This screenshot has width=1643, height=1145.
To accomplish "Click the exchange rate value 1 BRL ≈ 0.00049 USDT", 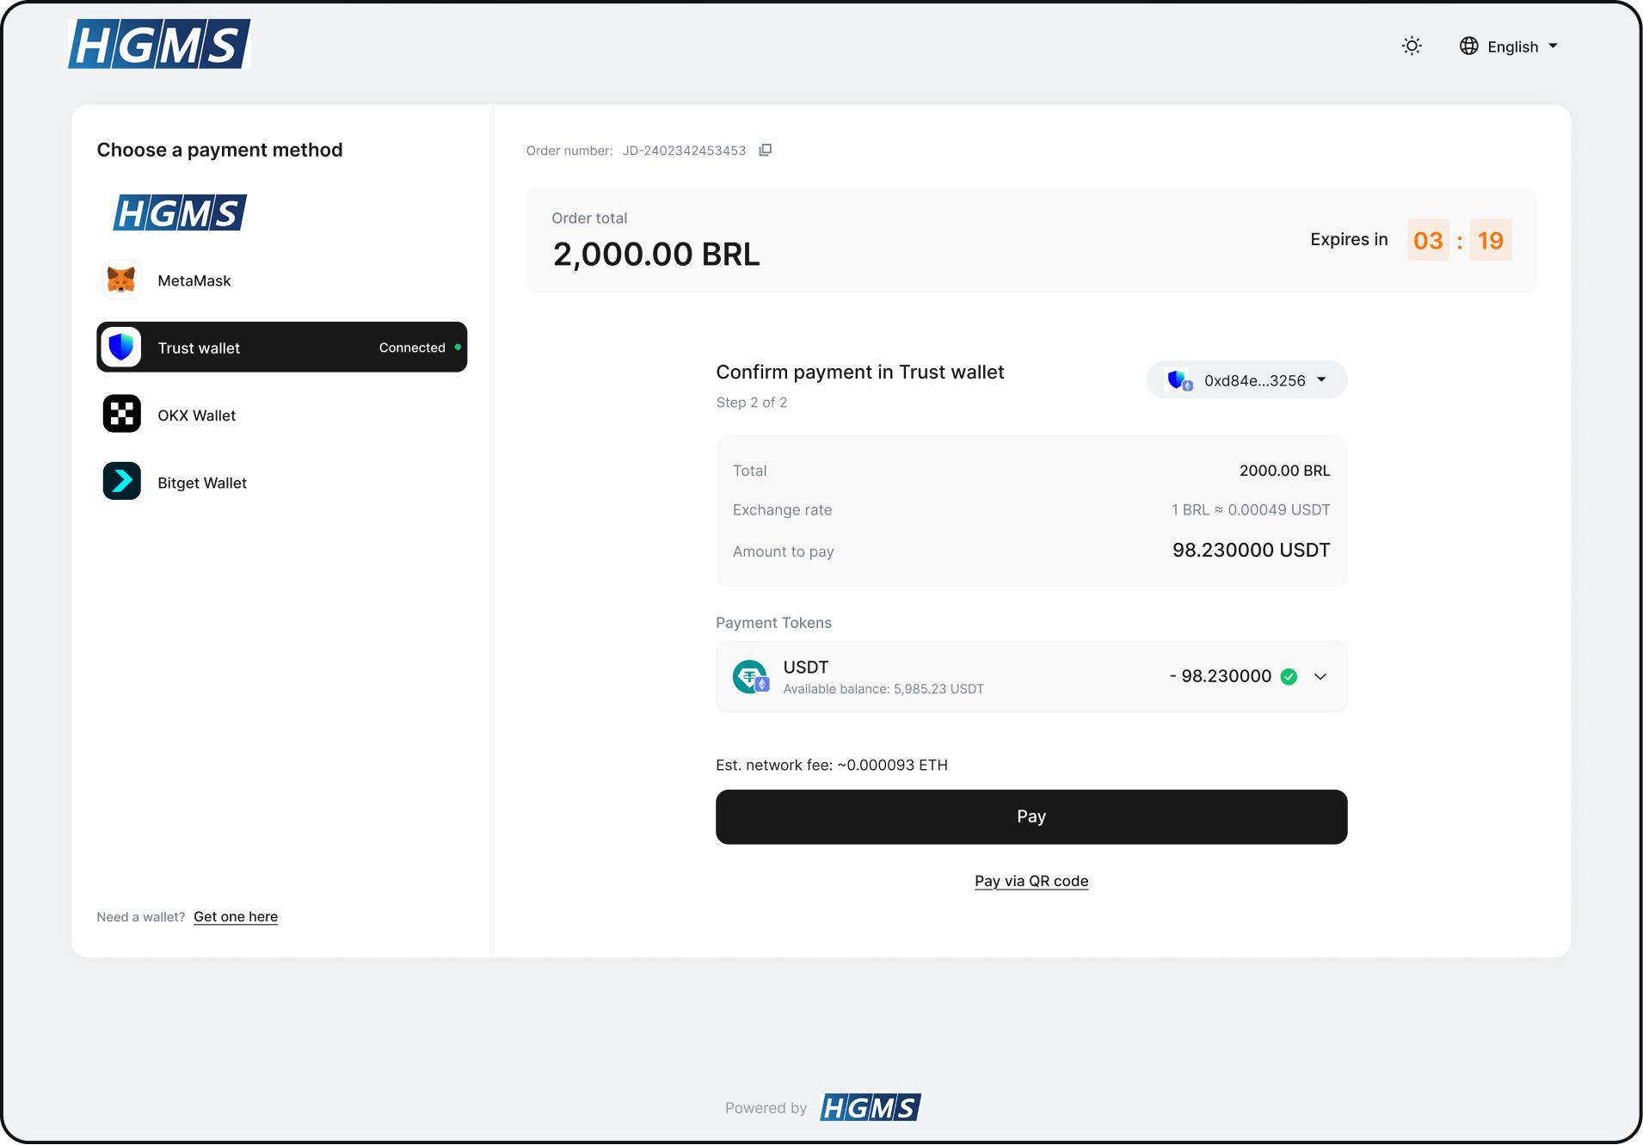I will (x=1251, y=510).
